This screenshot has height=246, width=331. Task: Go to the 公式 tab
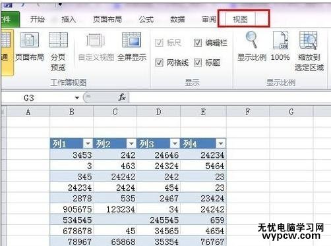tap(146, 20)
